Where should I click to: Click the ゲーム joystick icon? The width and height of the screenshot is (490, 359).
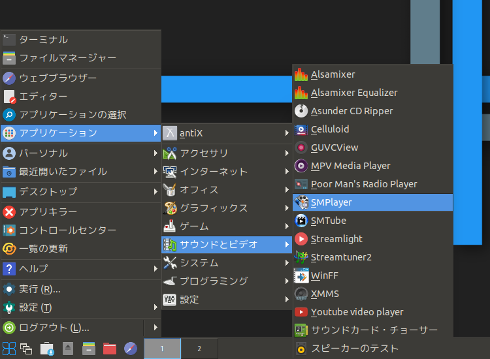170,226
